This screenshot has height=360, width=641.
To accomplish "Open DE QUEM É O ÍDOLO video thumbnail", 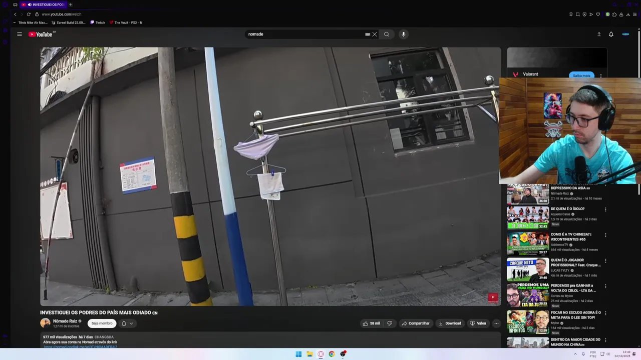I will click(x=528, y=217).
